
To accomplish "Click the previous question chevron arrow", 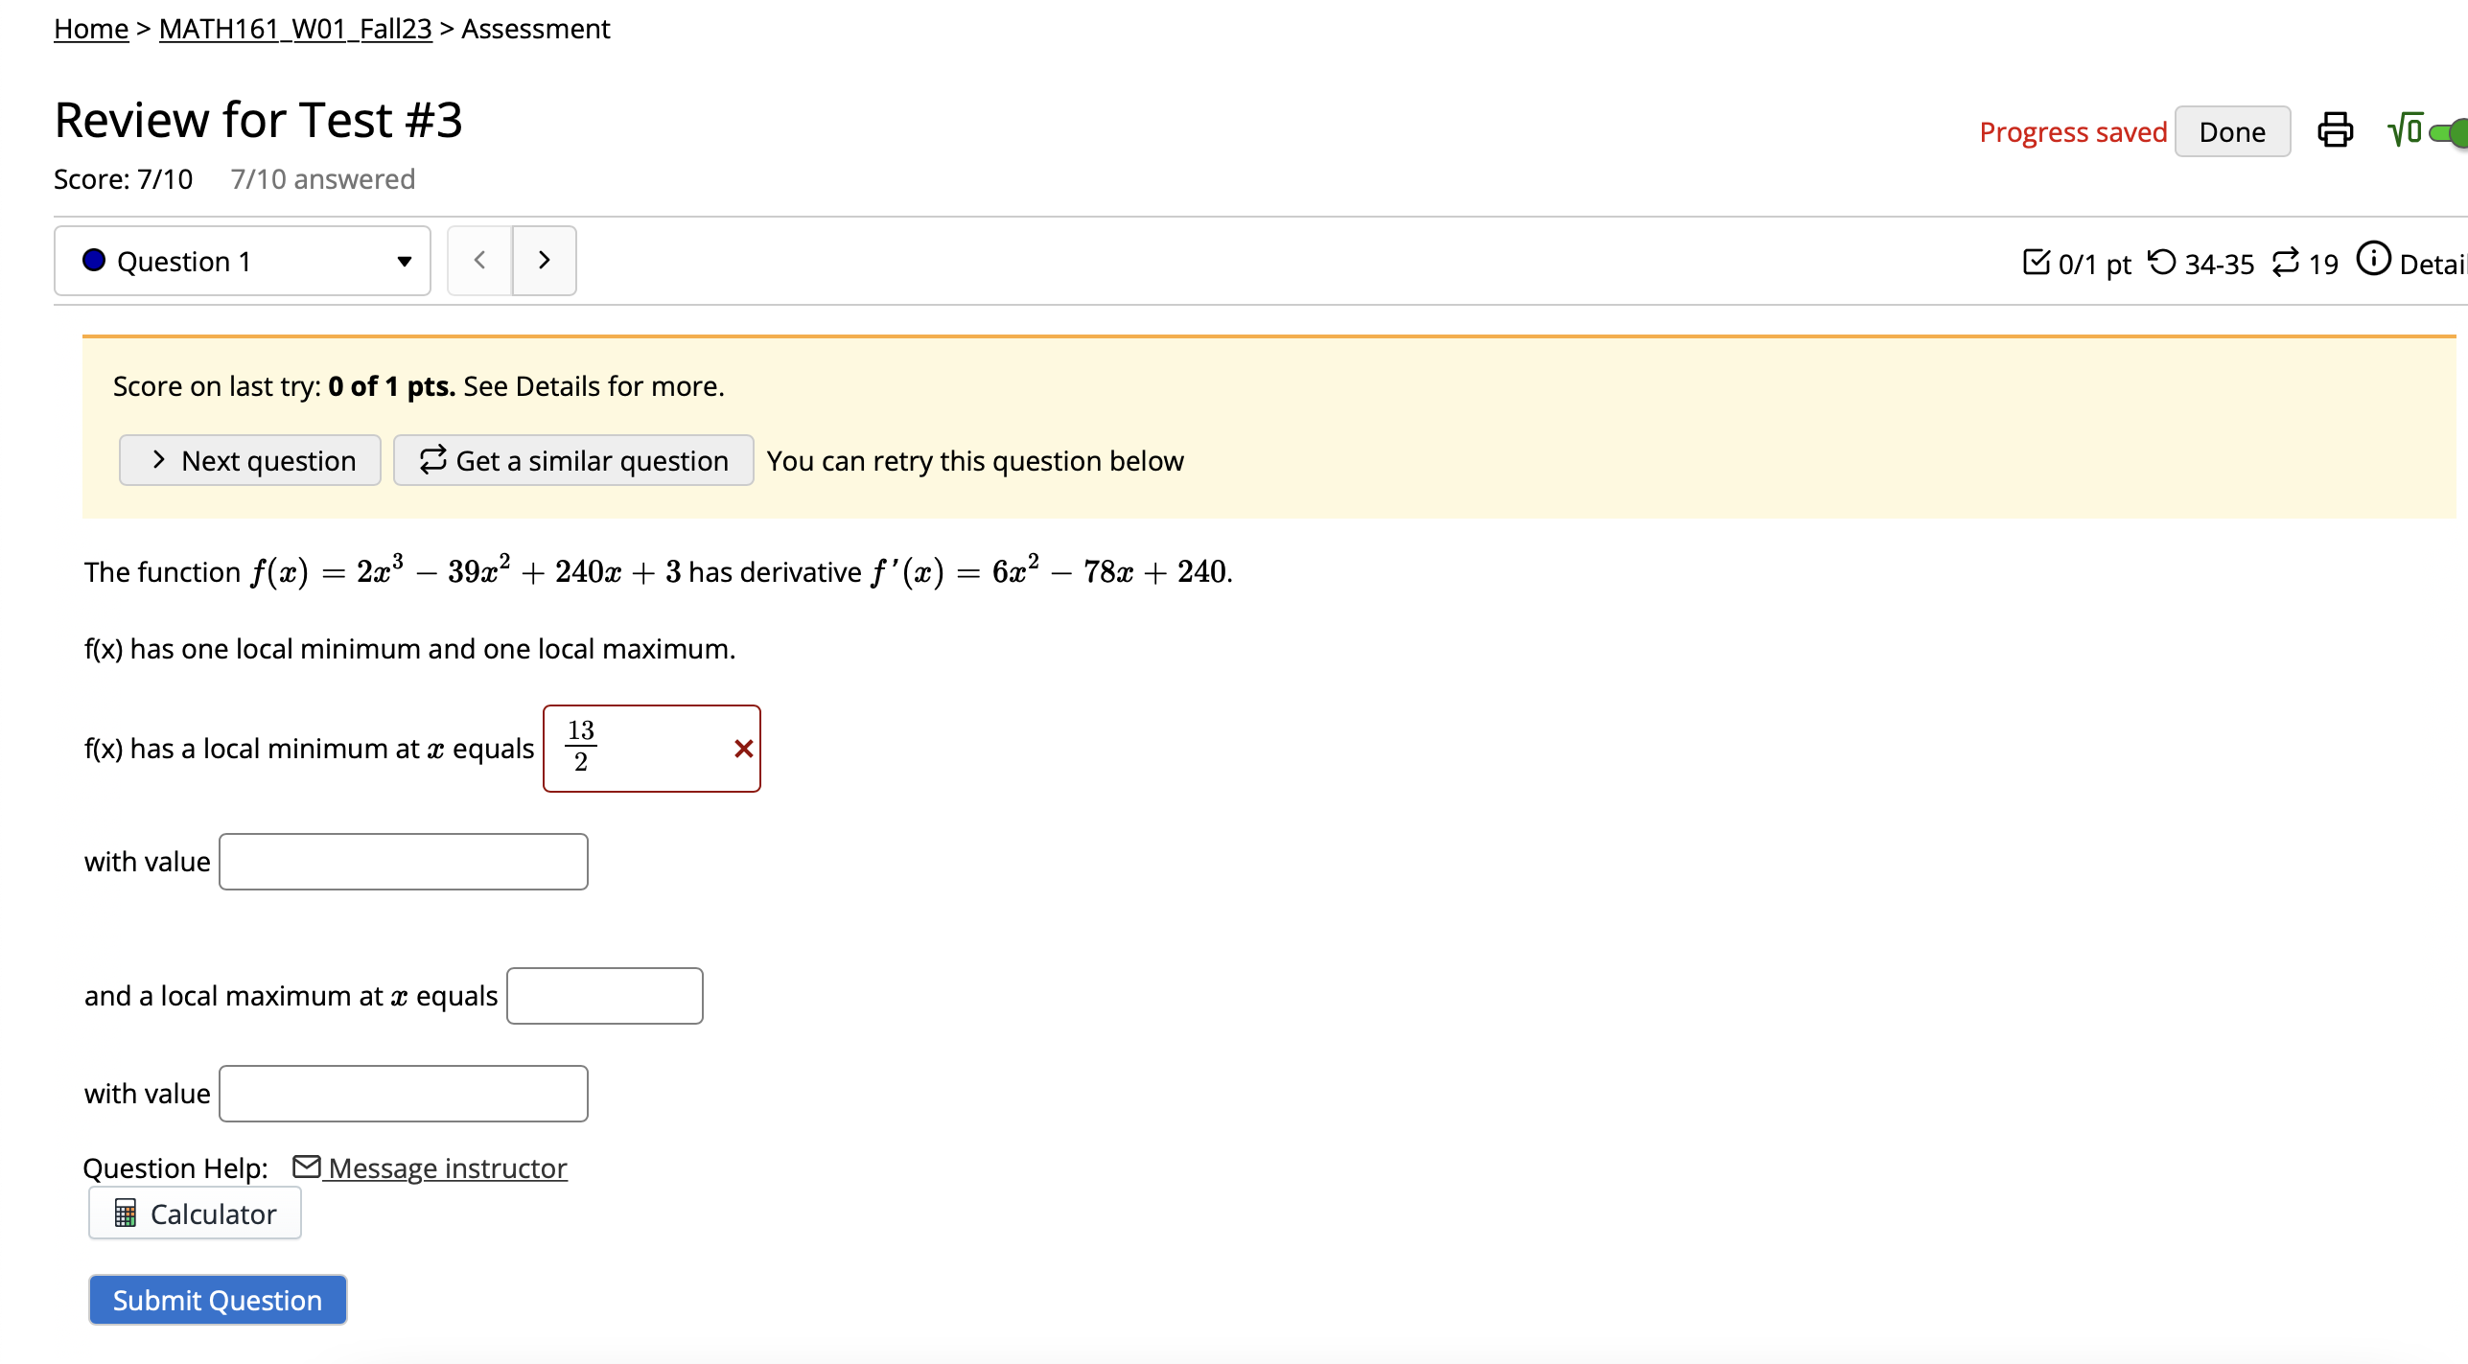I will [x=479, y=260].
